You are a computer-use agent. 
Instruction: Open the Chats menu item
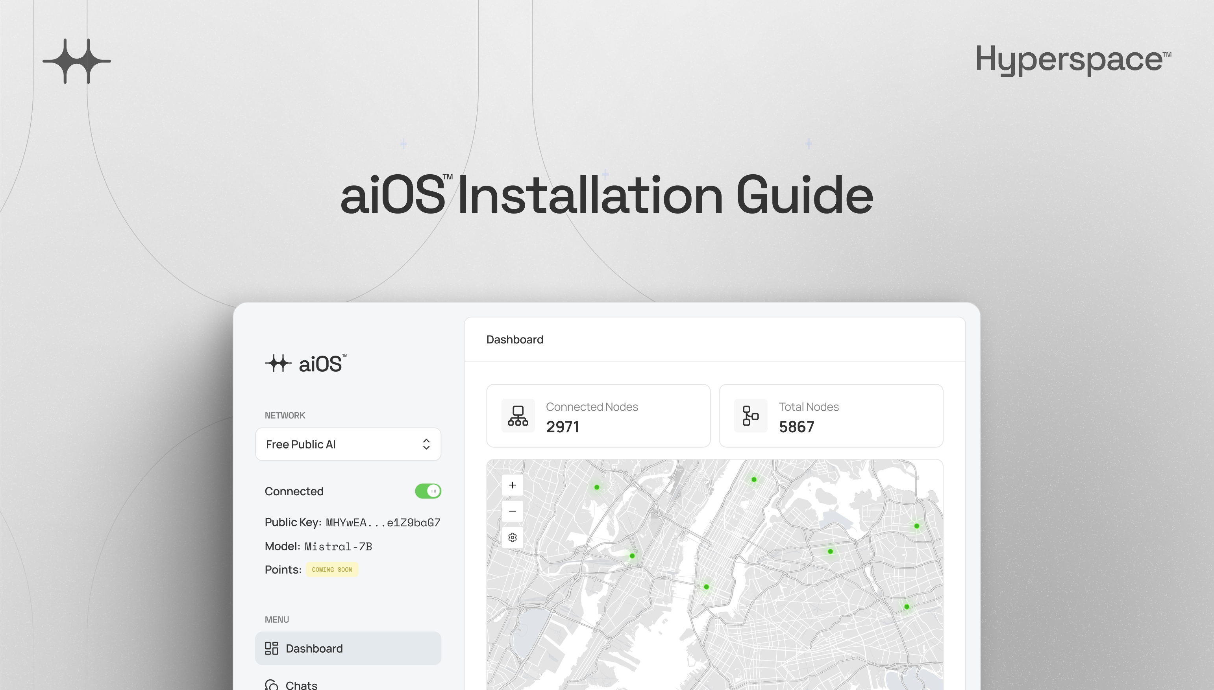point(302,685)
